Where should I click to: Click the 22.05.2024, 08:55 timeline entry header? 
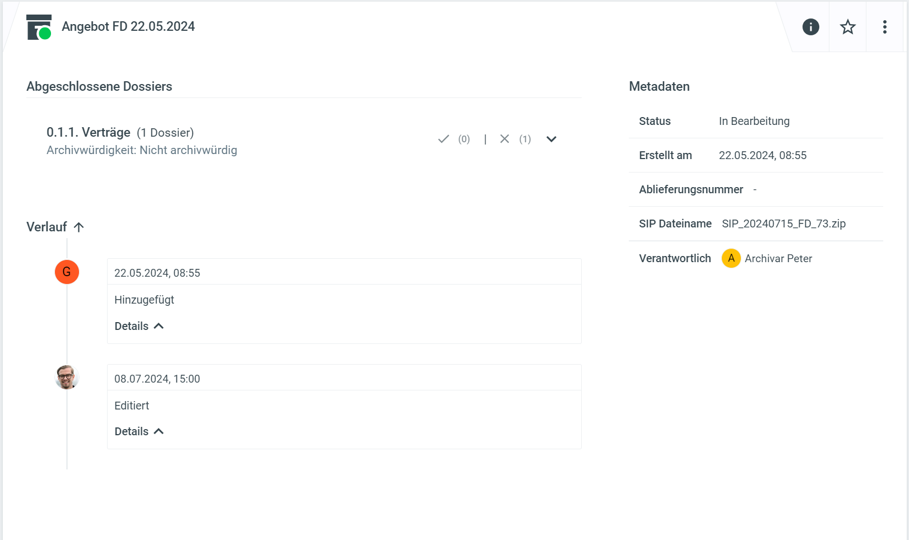(x=157, y=273)
